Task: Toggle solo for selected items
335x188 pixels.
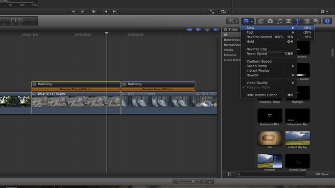Action: click(207, 30)
